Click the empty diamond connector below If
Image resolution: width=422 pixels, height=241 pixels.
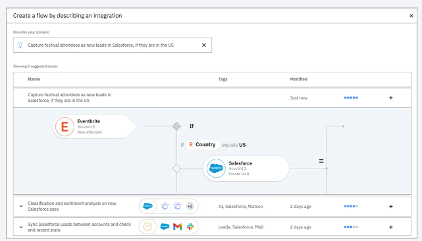(176, 169)
